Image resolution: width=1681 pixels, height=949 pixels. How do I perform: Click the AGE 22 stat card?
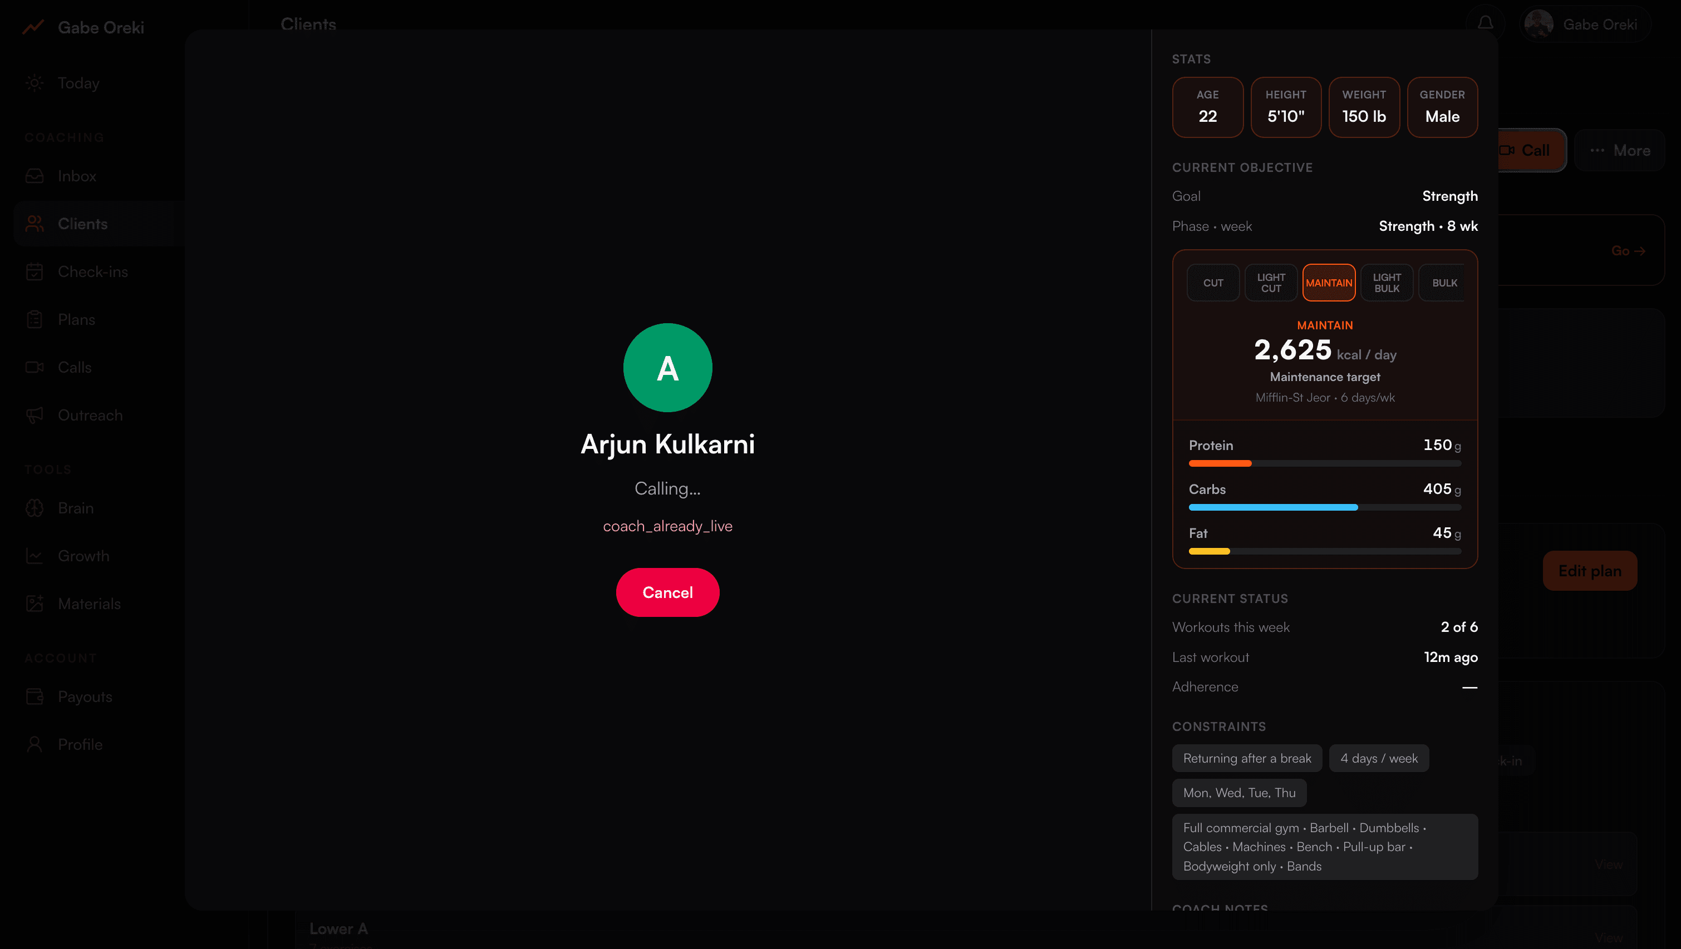coord(1207,107)
